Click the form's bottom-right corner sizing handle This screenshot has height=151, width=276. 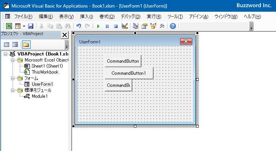[x=197, y=126]
